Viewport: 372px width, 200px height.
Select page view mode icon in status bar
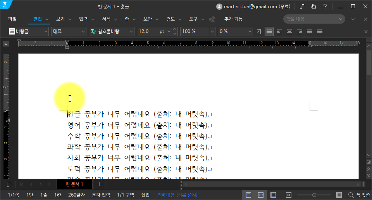[248, 195]
